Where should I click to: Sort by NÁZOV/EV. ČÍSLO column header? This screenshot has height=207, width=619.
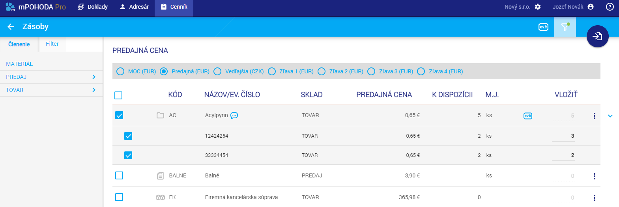click(x=232, y=95)
